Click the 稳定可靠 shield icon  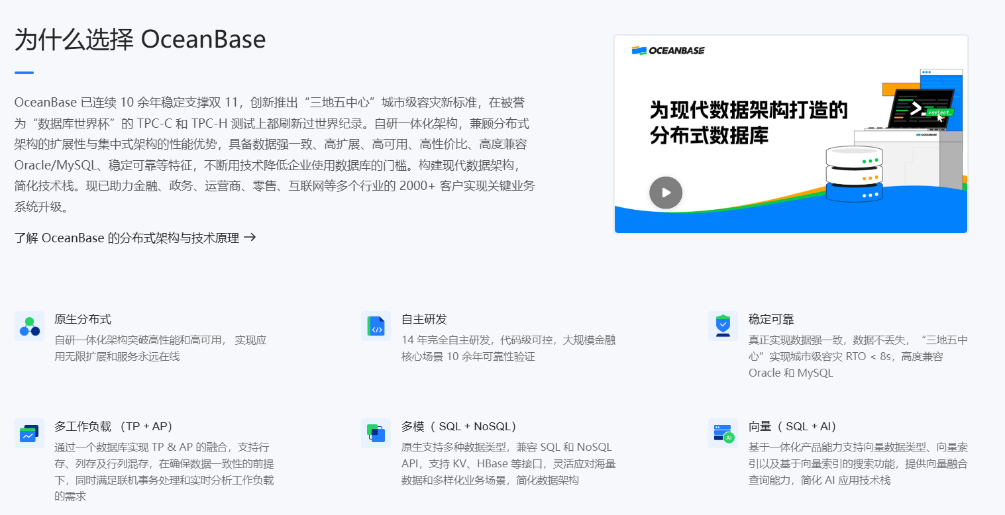723,326
